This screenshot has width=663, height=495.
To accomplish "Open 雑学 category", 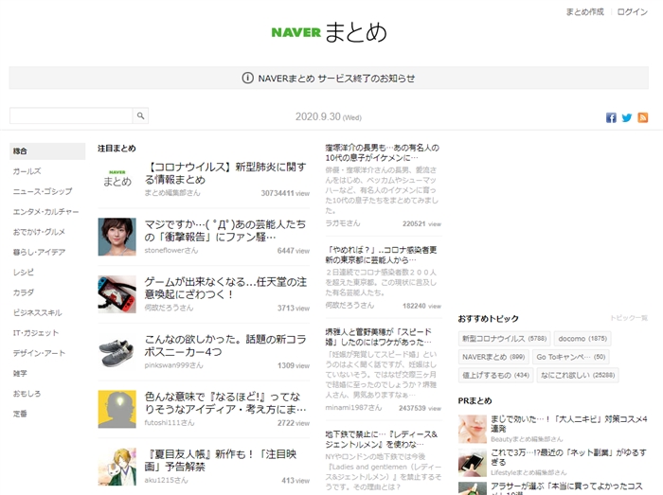I will coord(20,373).
